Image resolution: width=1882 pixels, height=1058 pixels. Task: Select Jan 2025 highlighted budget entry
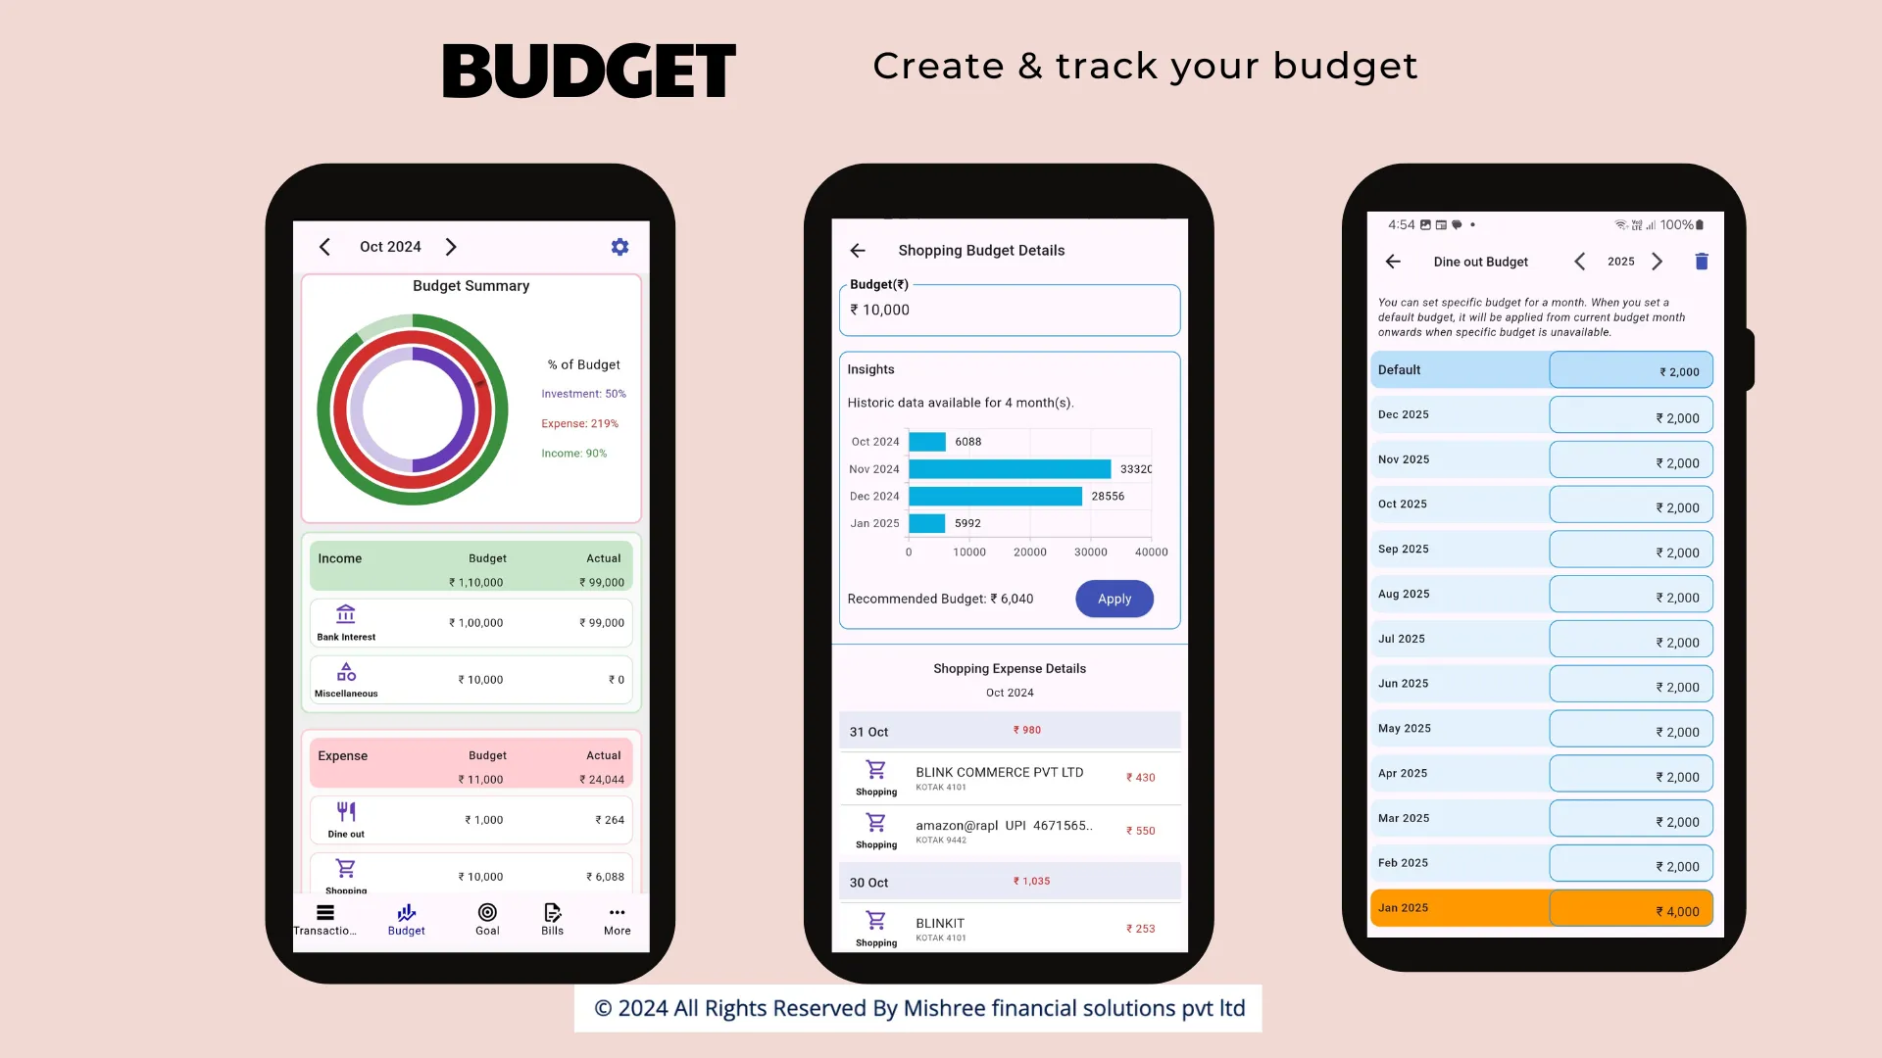(1541, 908)
